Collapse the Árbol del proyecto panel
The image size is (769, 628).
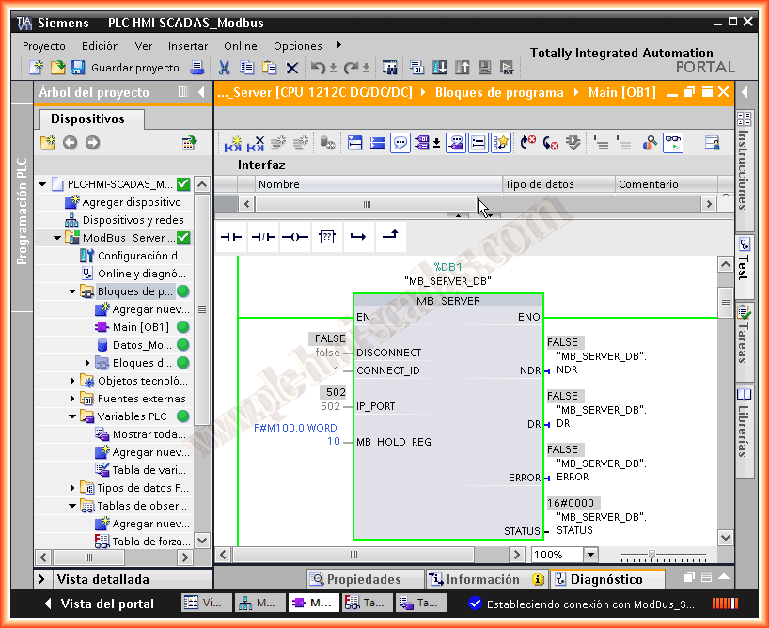(x=201, y=92)
